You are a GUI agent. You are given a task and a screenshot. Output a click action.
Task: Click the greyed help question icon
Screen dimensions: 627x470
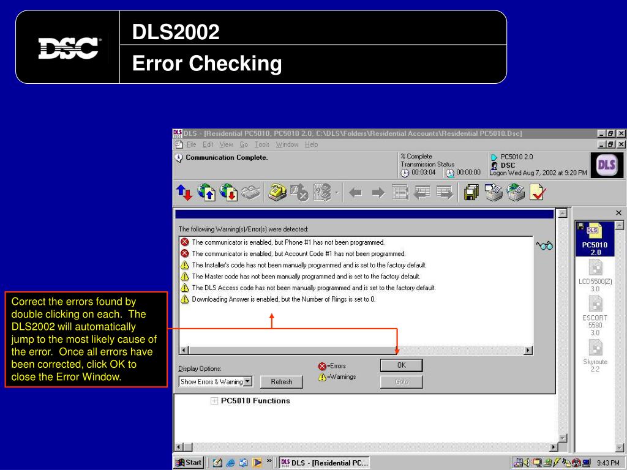click(322, 193)
